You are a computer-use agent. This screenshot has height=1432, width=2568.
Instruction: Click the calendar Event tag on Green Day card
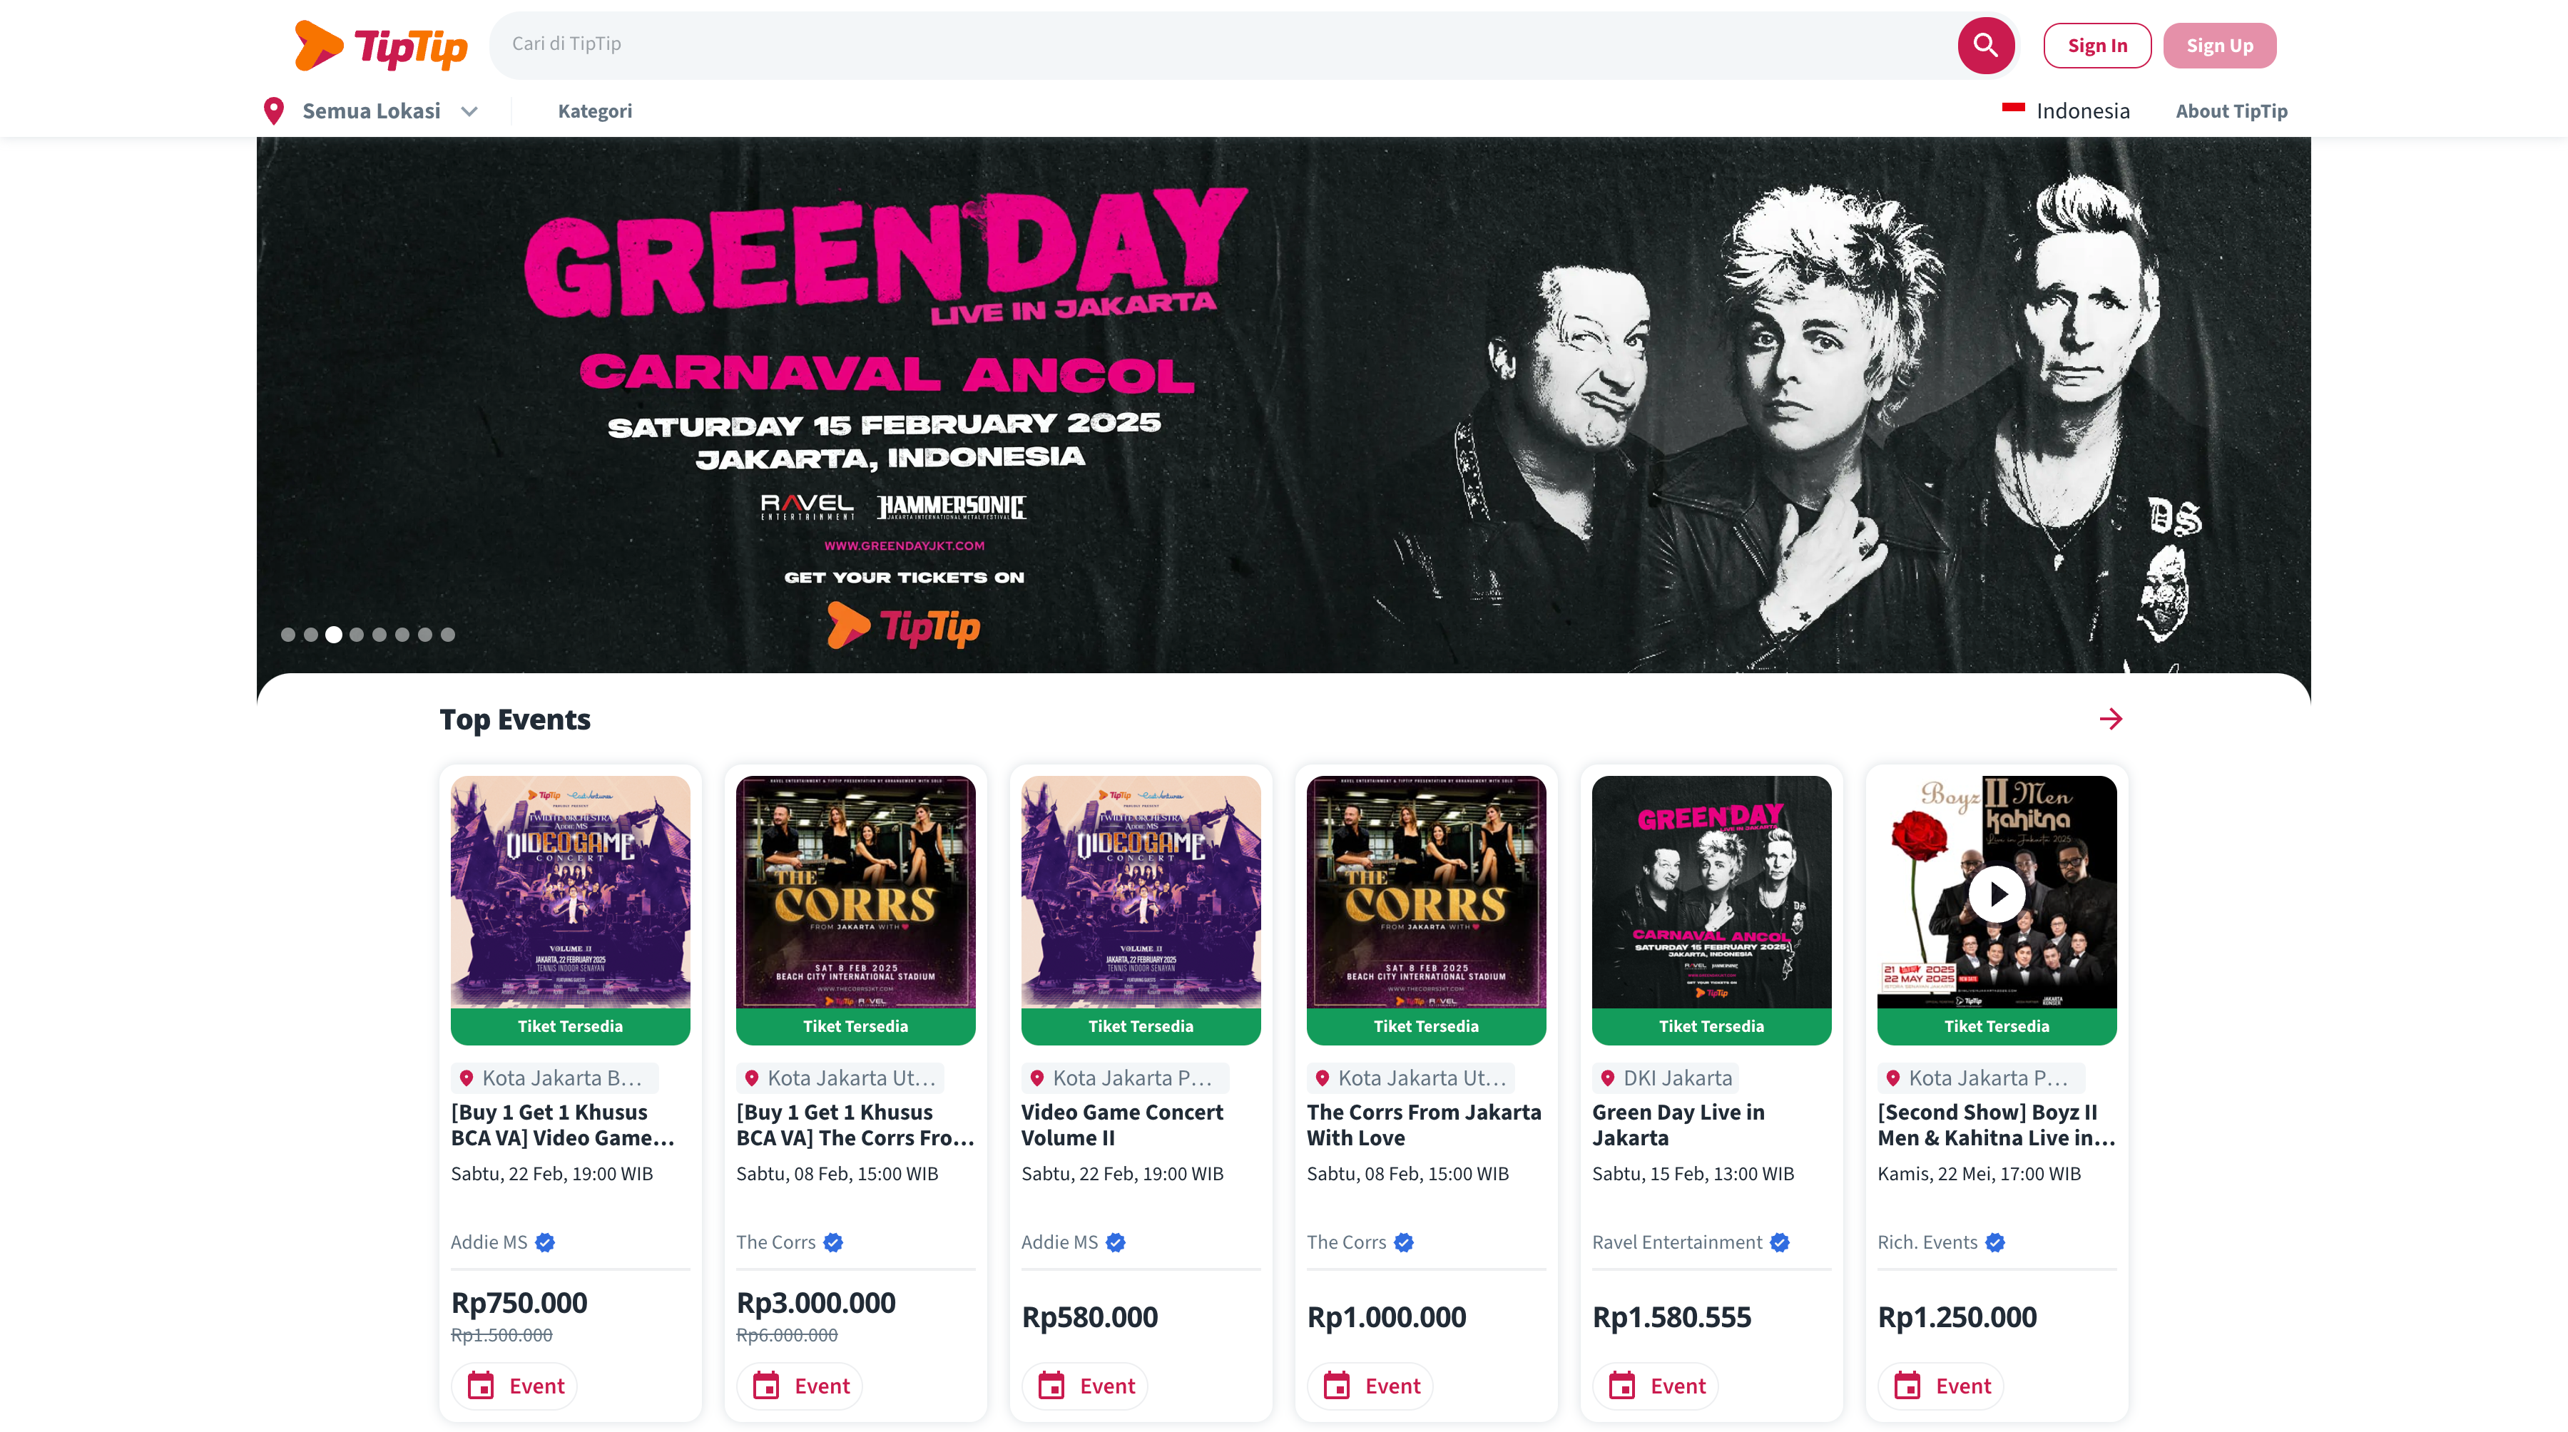point(1655,1385)
